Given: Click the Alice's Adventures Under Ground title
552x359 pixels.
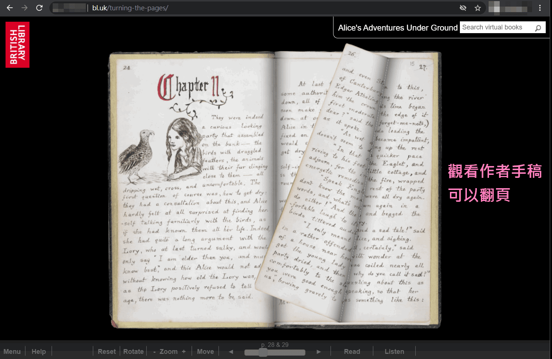Looking at the screenshot, I should (398, 28).
